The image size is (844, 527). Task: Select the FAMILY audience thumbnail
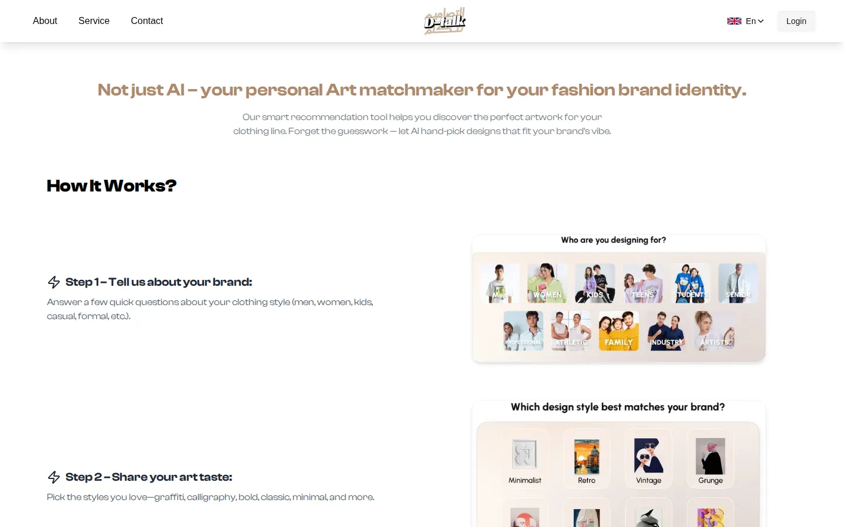pos(619,331)
